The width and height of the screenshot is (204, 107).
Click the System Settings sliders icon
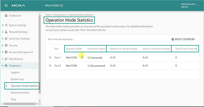tap(6, 25)
